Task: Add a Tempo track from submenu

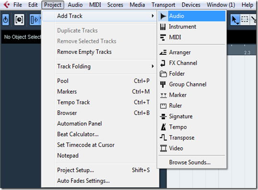Action: pos(192,127)
